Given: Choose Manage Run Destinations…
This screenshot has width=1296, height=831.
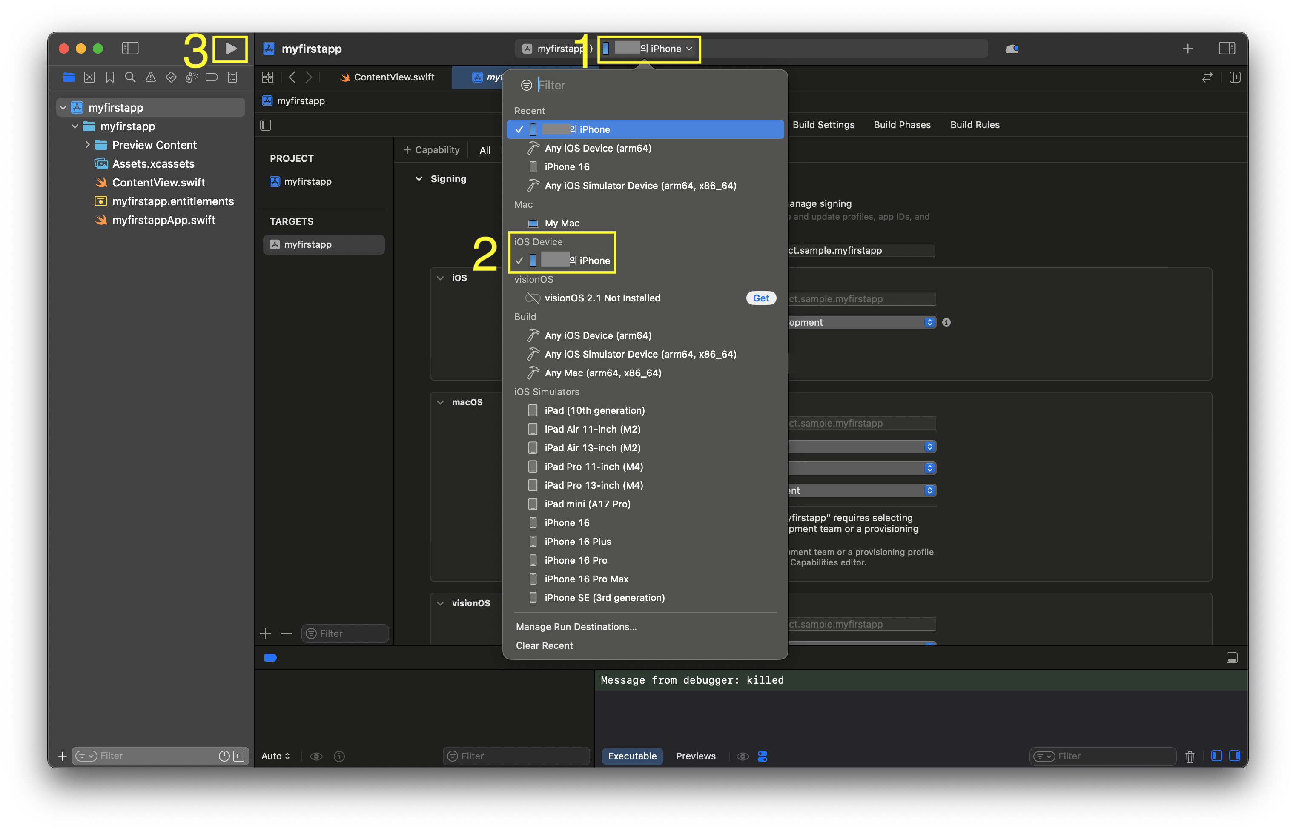Looking at the screenshot, I should pyautogui.click(x=576, y=627).
